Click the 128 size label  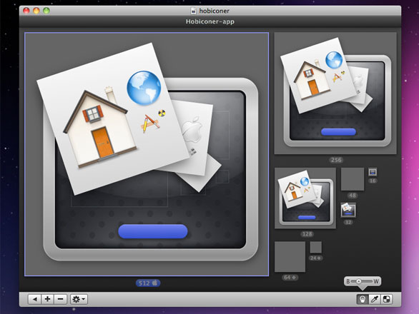pos(307,234)
